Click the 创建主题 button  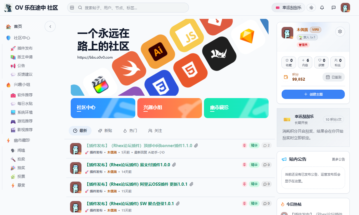coord(313,94)
